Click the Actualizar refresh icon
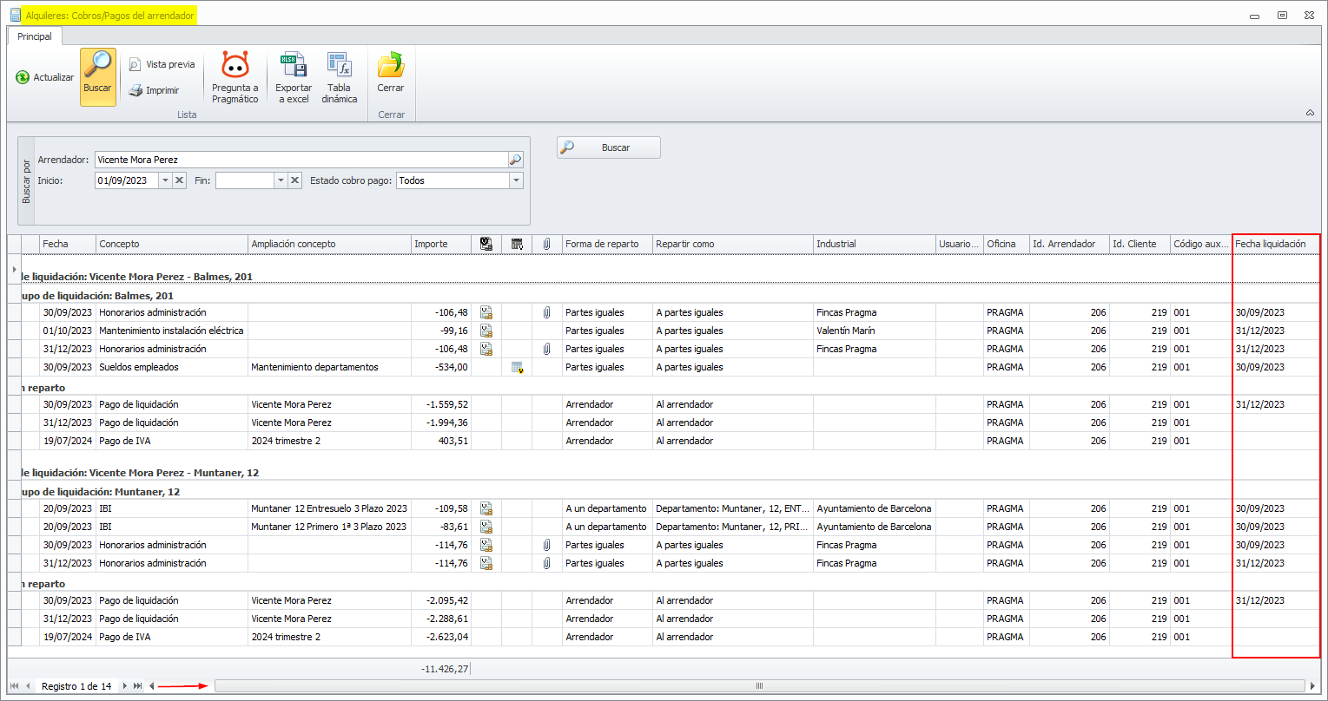1328x701 pixels. 23,77
